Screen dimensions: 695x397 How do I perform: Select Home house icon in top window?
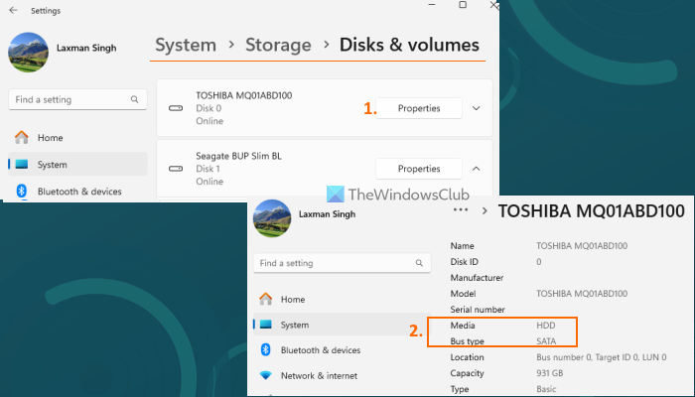tap(21, 137)
